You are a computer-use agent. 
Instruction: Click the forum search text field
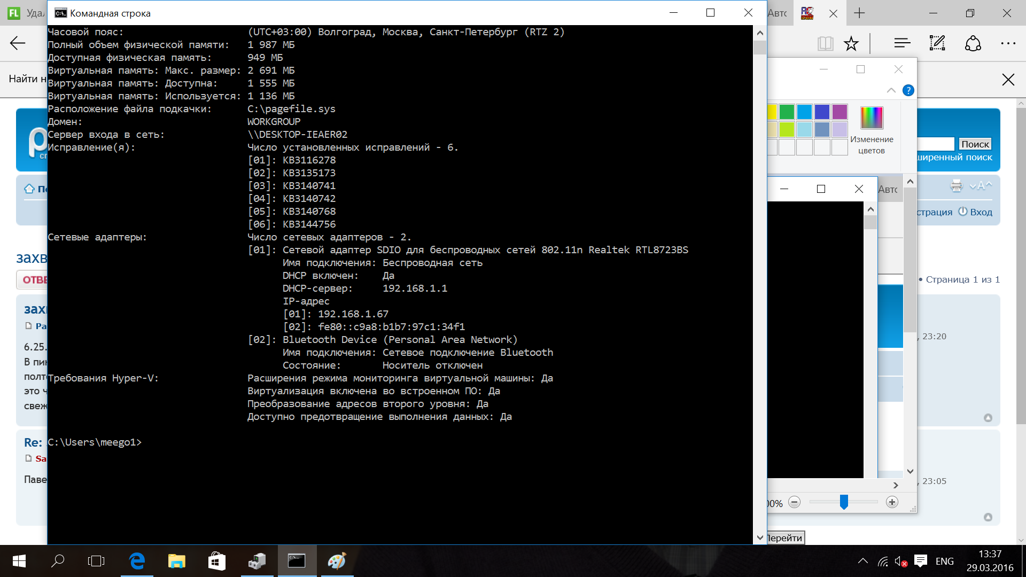click(936, 144)
